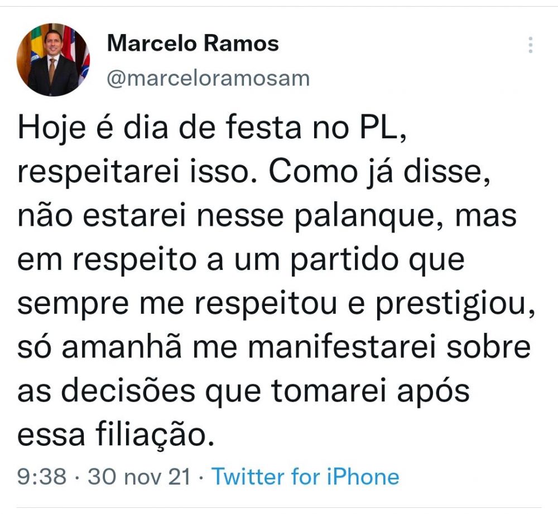The image size is (558, 514).
Task: Click the line 'Hoje é dia de festa no PL,'
Action: tap(212, 129)
